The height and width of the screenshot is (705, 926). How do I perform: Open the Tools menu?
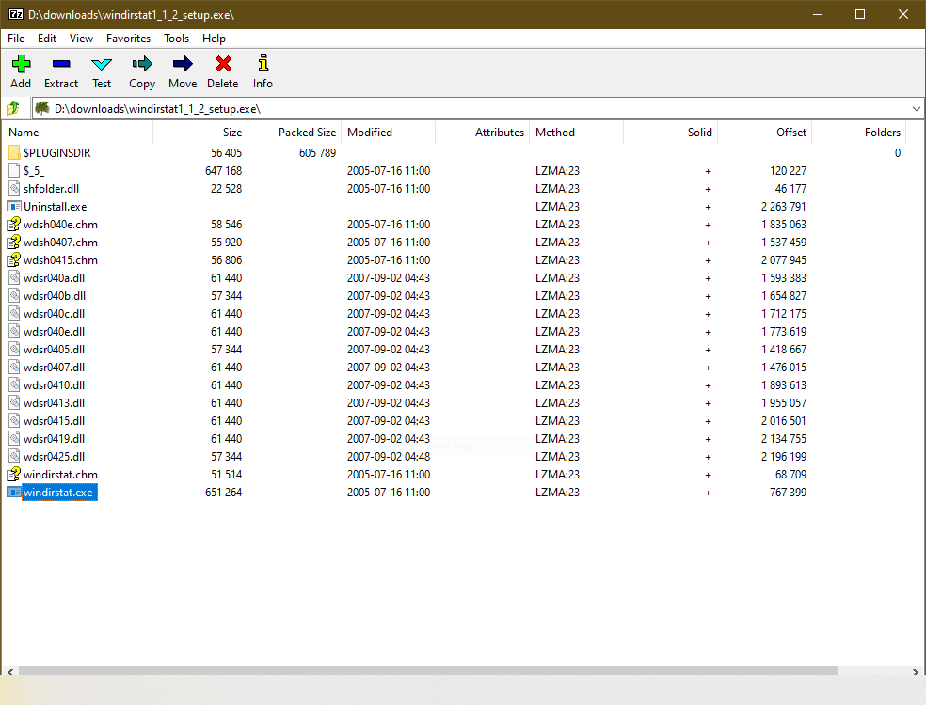[x=177, y=39]
